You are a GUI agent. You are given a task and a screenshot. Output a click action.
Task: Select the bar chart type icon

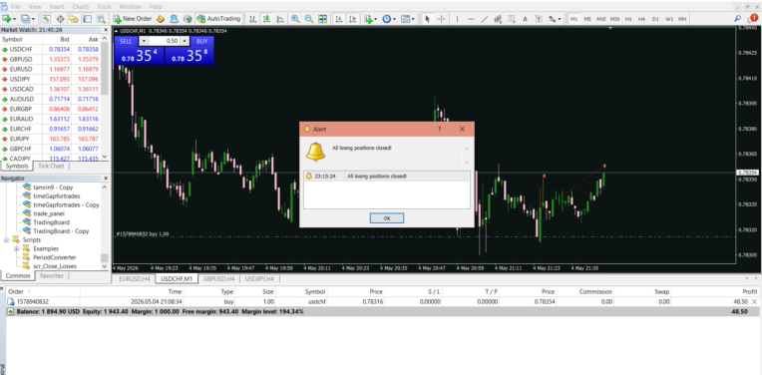[x=253, y=19]
